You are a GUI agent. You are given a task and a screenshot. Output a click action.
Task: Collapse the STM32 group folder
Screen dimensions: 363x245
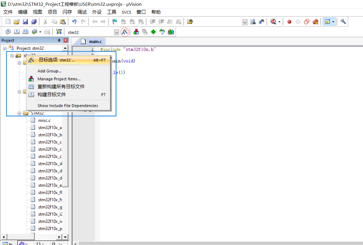pyautogui.click(x=19, y=113)
